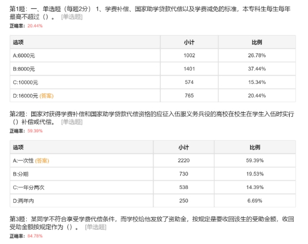The image size is (308, 244).
Task: Select option B:8000元 row
Action: [153, 69]
